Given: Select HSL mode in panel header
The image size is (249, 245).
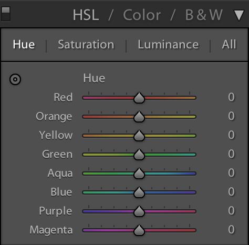Looking at the screenshot, I should 86,15.
